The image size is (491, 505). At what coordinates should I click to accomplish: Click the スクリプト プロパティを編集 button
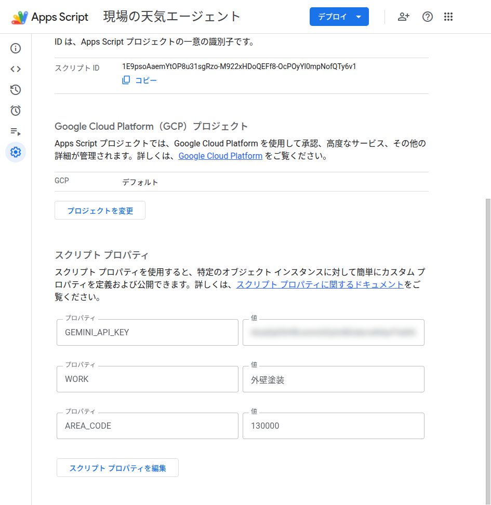click(x=117, y=468)
